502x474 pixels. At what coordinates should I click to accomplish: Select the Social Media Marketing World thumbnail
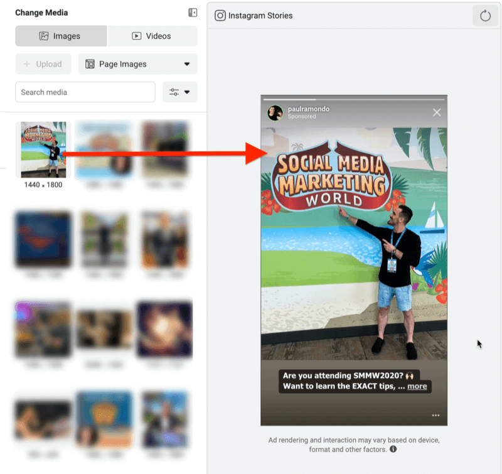(x=43, y=149)
